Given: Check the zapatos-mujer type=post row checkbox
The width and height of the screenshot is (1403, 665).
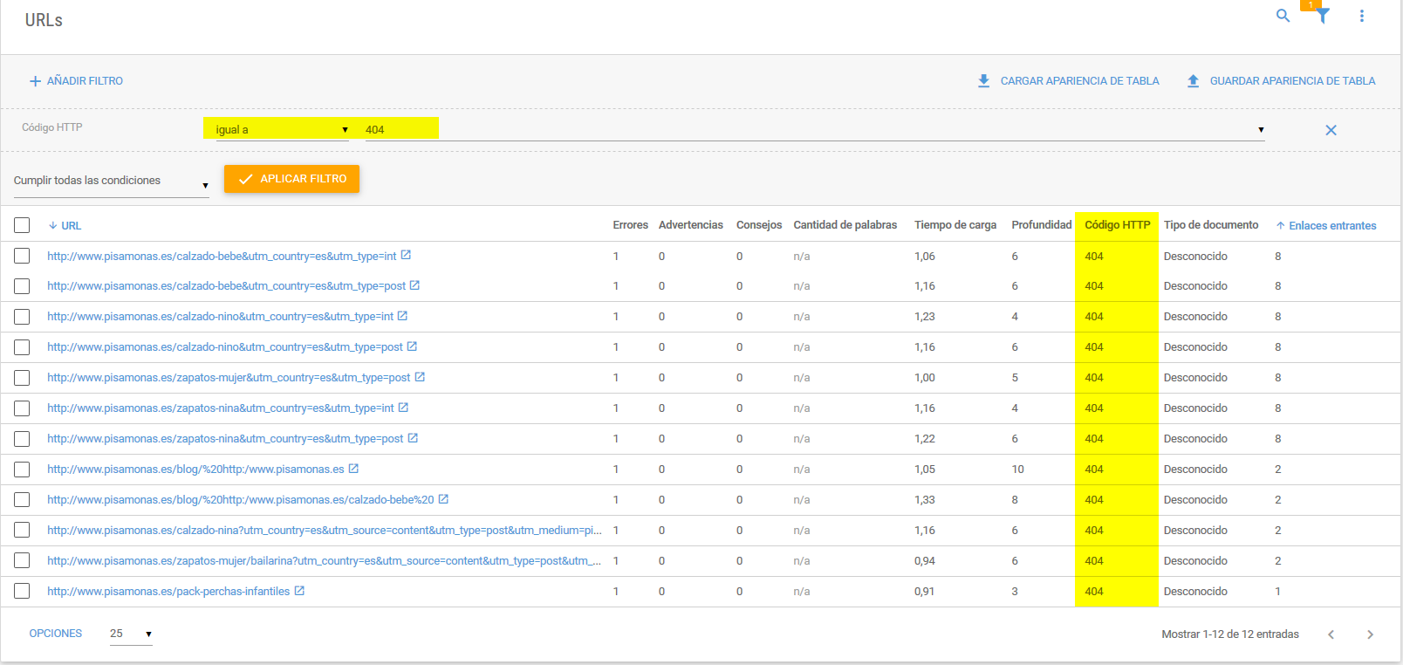Looking at the screenshot, I should [x=22, y=378].
